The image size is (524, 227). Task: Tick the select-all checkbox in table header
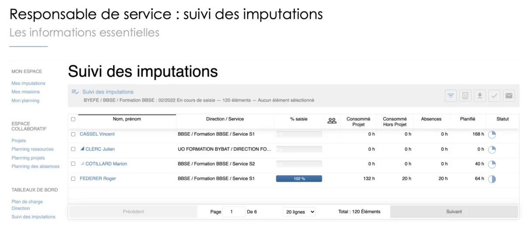tap(73, 119)
